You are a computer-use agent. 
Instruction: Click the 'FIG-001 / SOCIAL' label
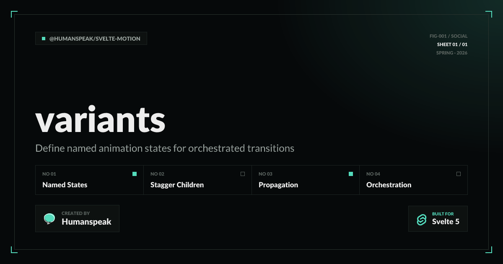[449, 36]
